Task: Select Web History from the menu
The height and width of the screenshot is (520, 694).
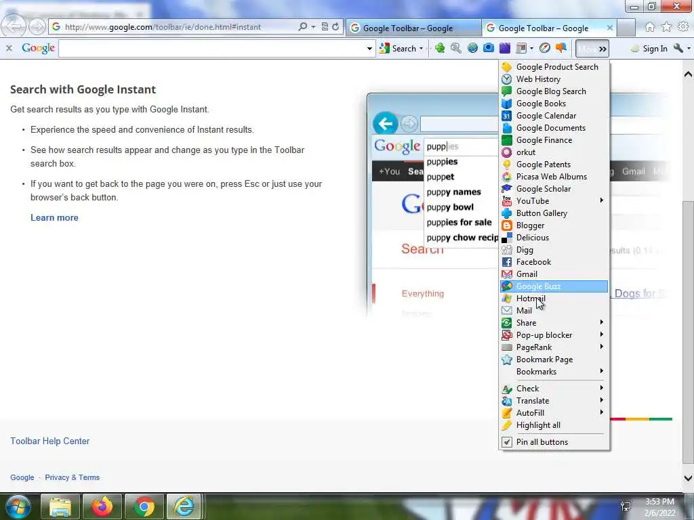Action: (554, 79)
